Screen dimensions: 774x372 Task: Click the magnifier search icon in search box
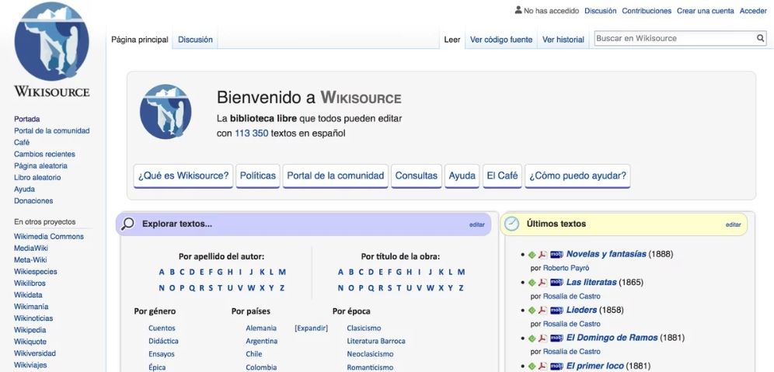click(x=761, y=39)
